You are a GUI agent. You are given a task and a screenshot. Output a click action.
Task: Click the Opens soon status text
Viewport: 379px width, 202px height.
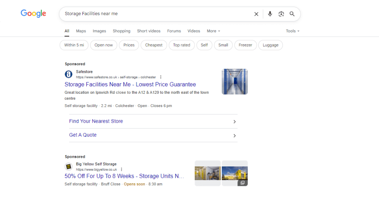coord(134,184)
